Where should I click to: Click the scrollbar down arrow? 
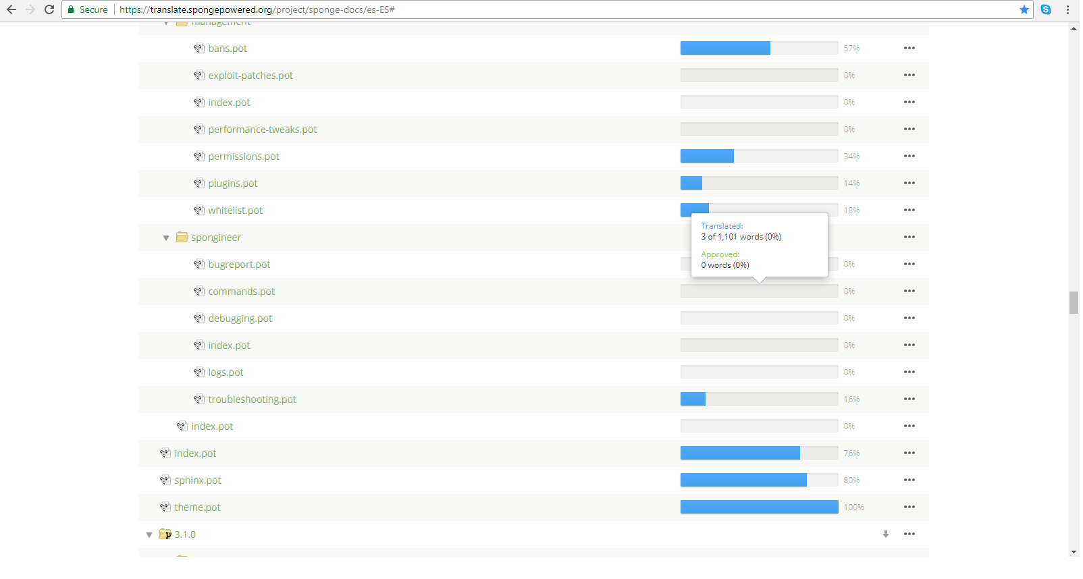1074,552
